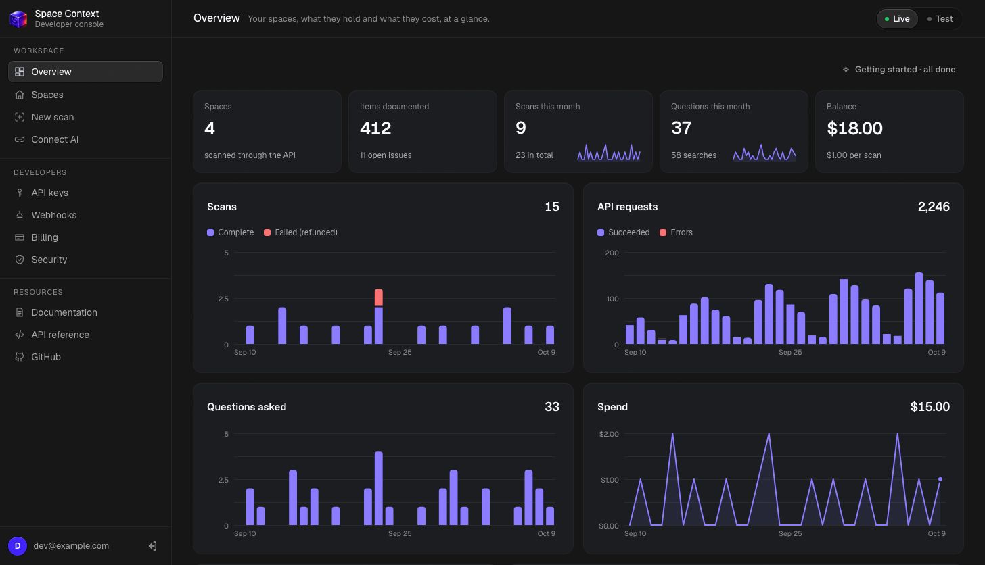Screen dimensions: 985x565
Task: Click the endpoint dot on Spend chart
Action: tap(940, 479)
